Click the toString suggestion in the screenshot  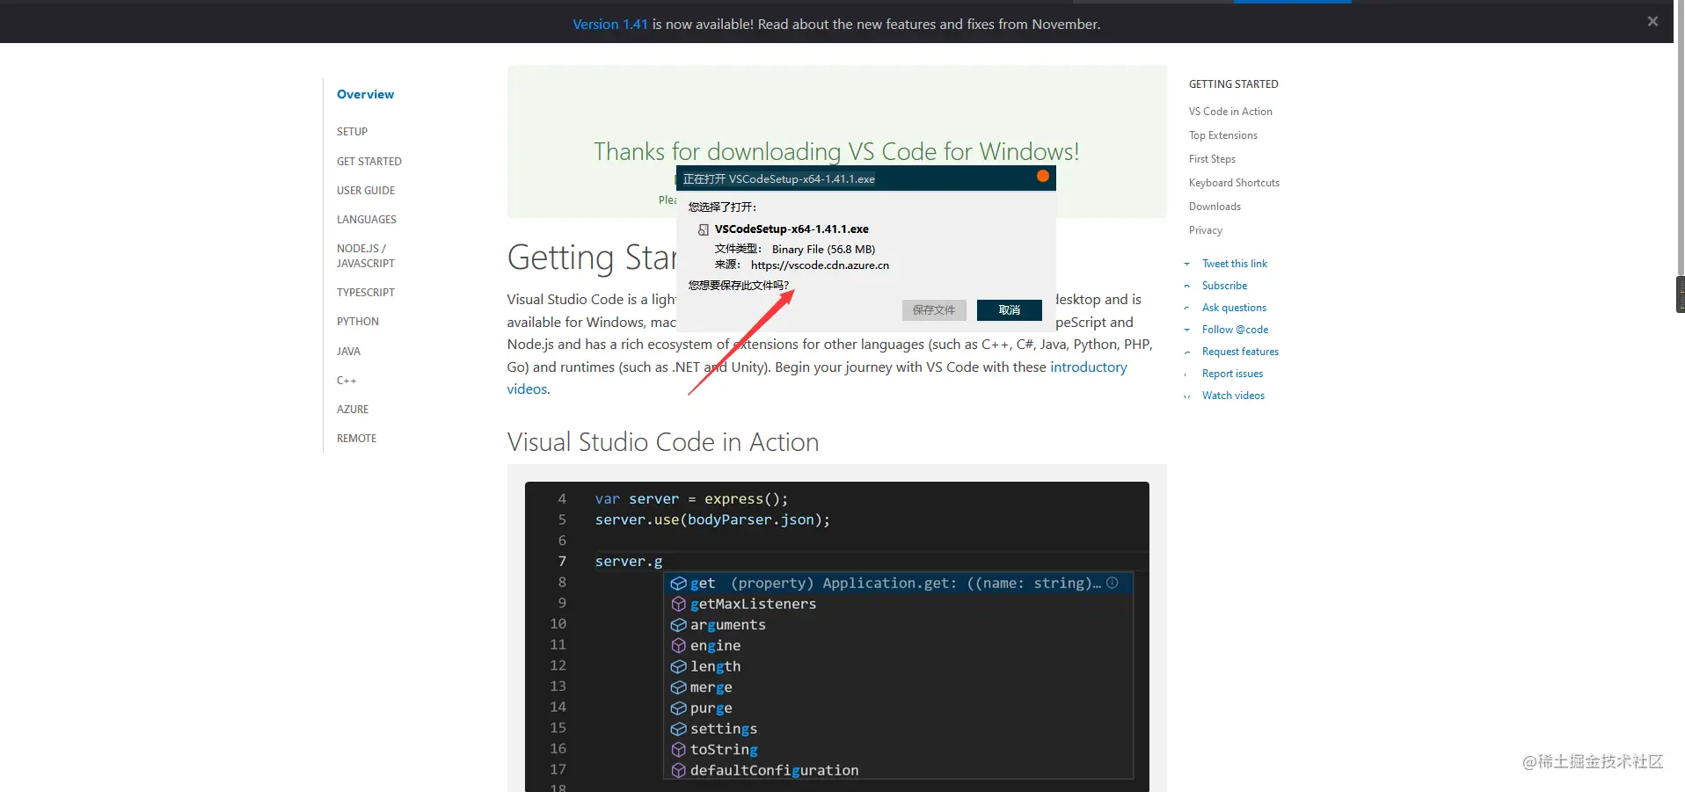coord(724,750)
